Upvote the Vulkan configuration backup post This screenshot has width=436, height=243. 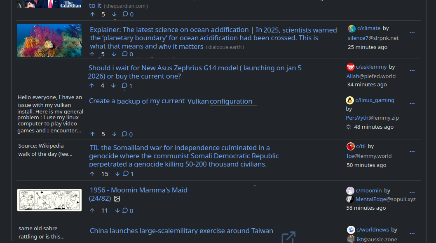[92, 134]
